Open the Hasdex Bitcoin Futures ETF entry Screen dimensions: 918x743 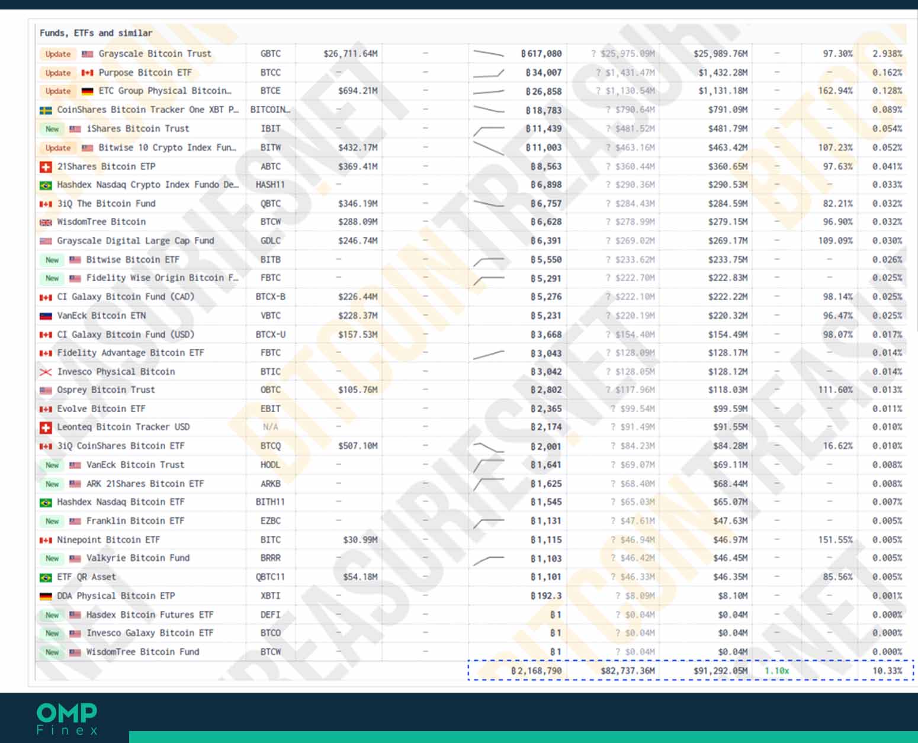[x=150, y=615]
